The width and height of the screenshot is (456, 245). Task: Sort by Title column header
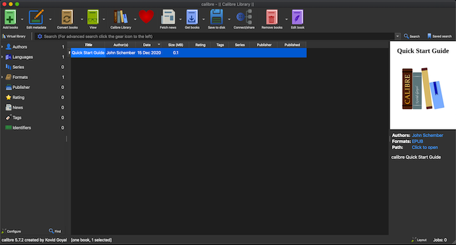(88, 45)
